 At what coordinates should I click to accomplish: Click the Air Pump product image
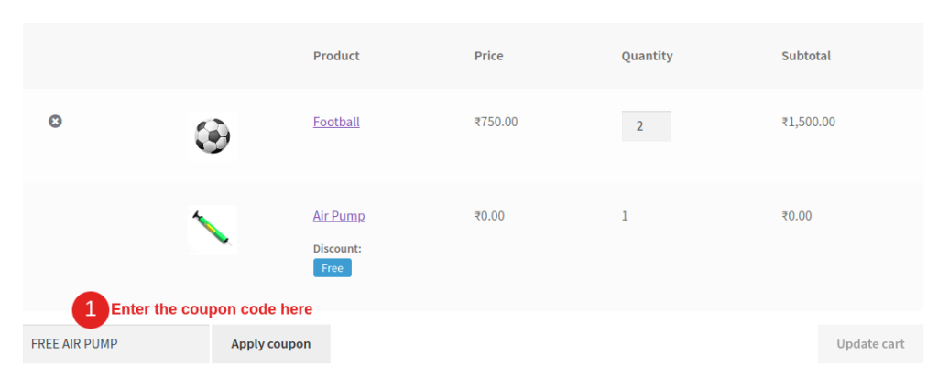pos(212,229)
